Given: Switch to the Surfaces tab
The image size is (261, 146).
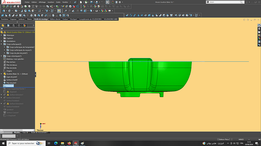Looking at the screenshot, I should (x=22, y=19).
